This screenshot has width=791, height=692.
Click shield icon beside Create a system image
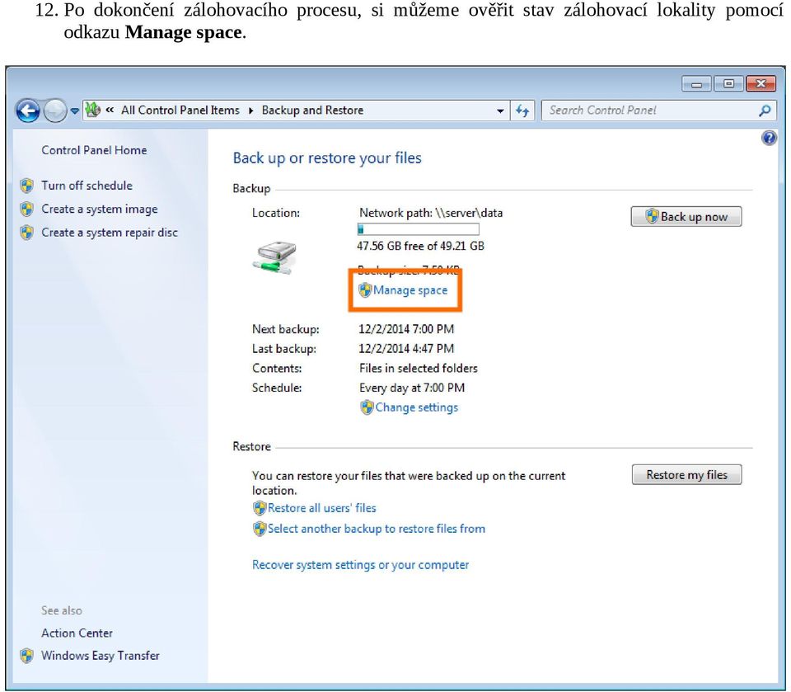26,209
